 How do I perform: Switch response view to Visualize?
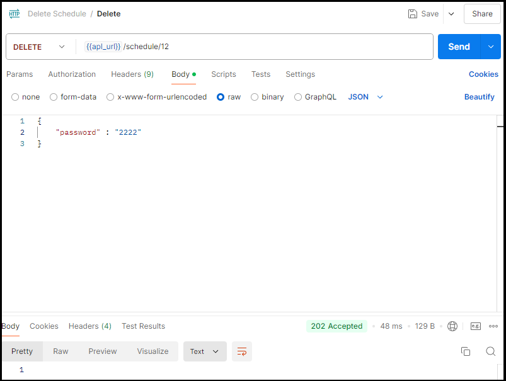point(152,351)
